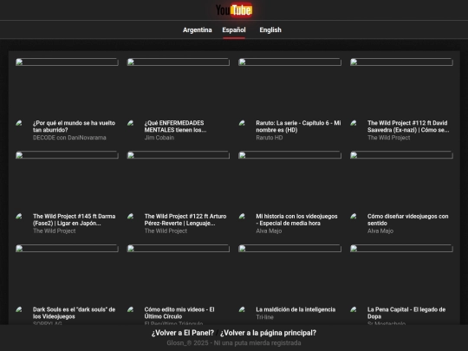Open thumbnail of La Pena Capital video
This screenshot has height=351, width=468.
tap(401, 249)
